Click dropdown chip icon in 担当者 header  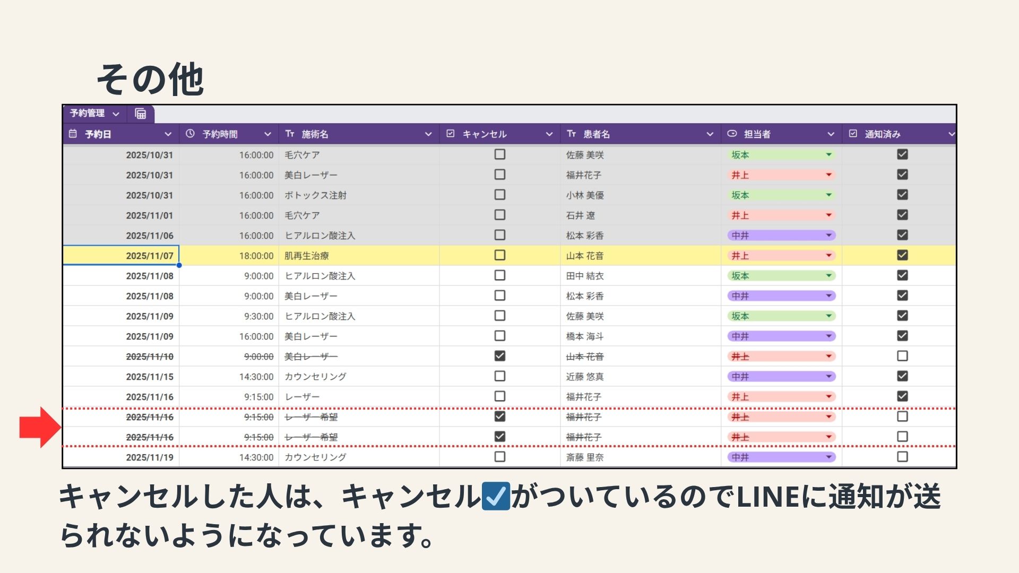tap(732, 134)
